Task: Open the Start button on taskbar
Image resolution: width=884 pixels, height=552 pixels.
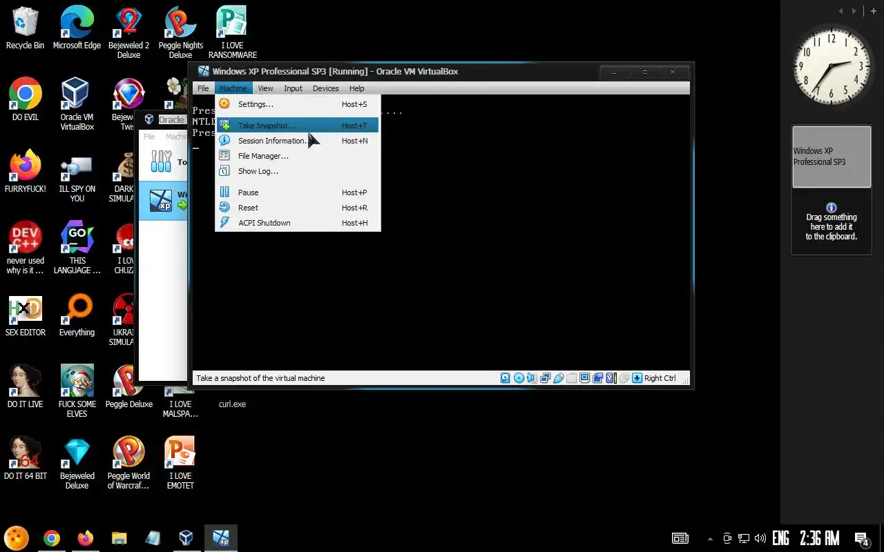Action: coord(17,538)
